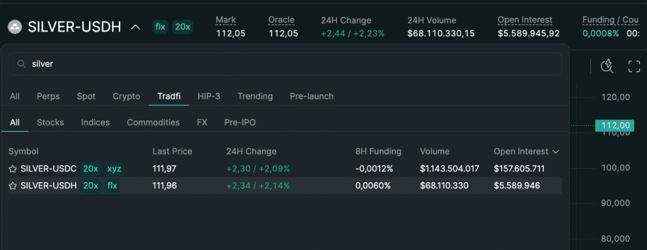This screenshot has height=250, width=647.
Task: Click the header 24H Volume value $68.110.330,15
Action: click(441, 34)
